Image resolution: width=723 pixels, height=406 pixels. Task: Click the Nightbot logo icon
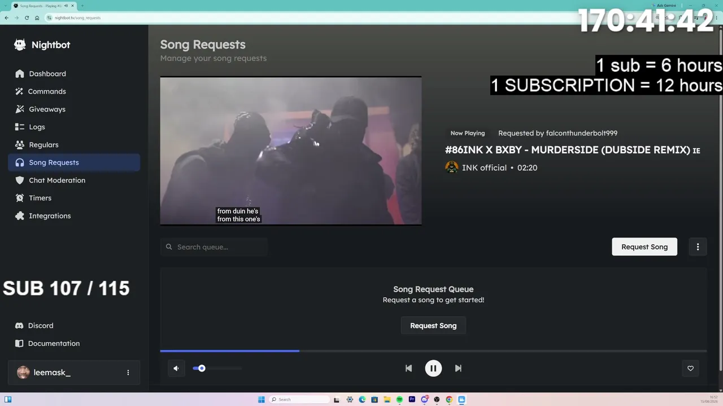coord(20,45)
